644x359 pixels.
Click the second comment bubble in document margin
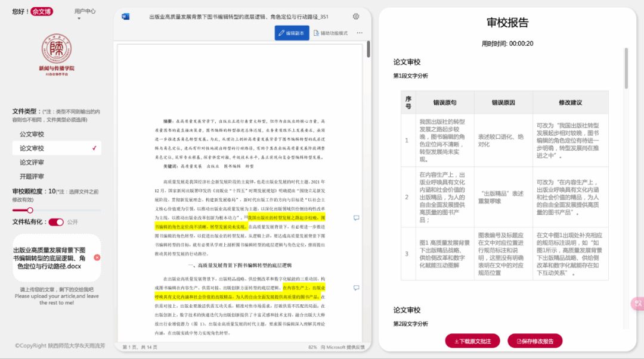(357, 288)
